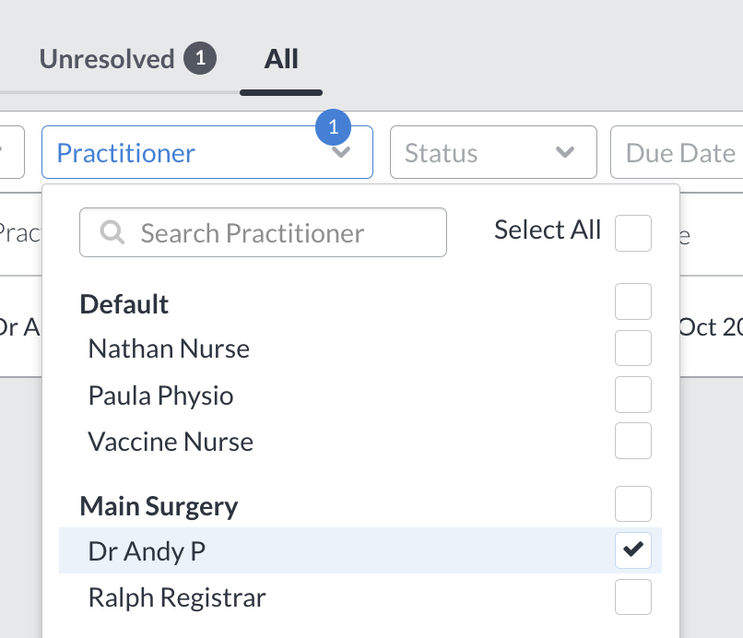
Task: Select the All tab
Action: tap(281, 59)
